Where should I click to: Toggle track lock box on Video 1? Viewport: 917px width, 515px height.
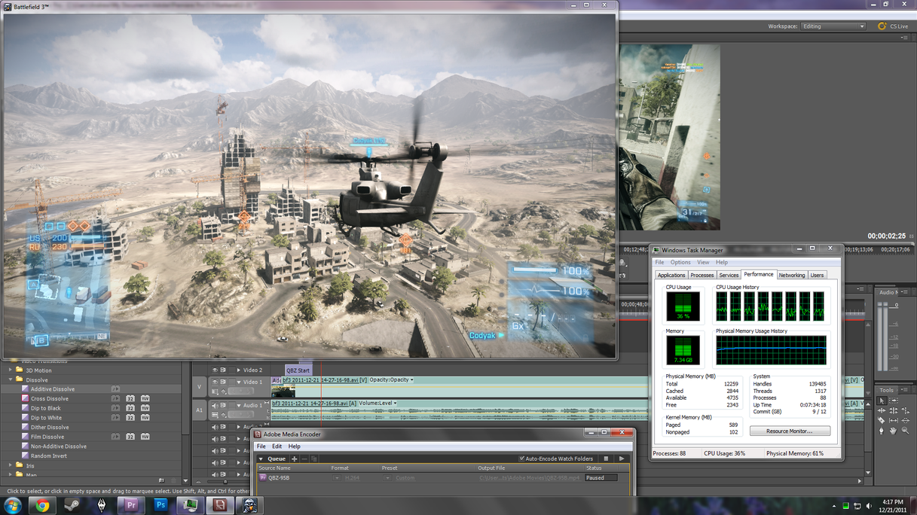pyautogui.click(x=231, y=382)
